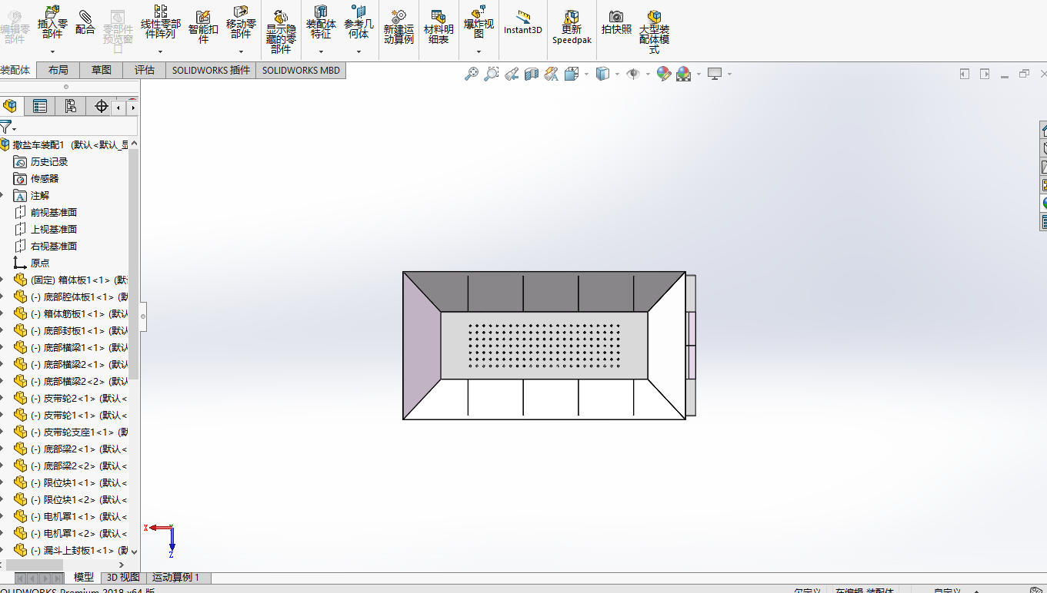Click the Edit Appearance color ball
Screen dimensions: 1047x593
[663, 74]
